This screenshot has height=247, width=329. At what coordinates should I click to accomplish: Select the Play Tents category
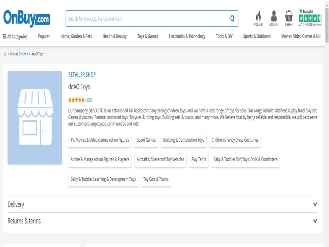click(x=199, y=159)
